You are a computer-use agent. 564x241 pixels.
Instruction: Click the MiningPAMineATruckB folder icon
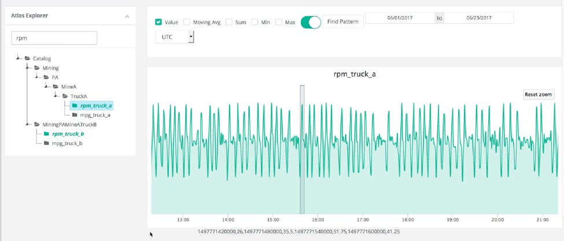tap(36, 124)
